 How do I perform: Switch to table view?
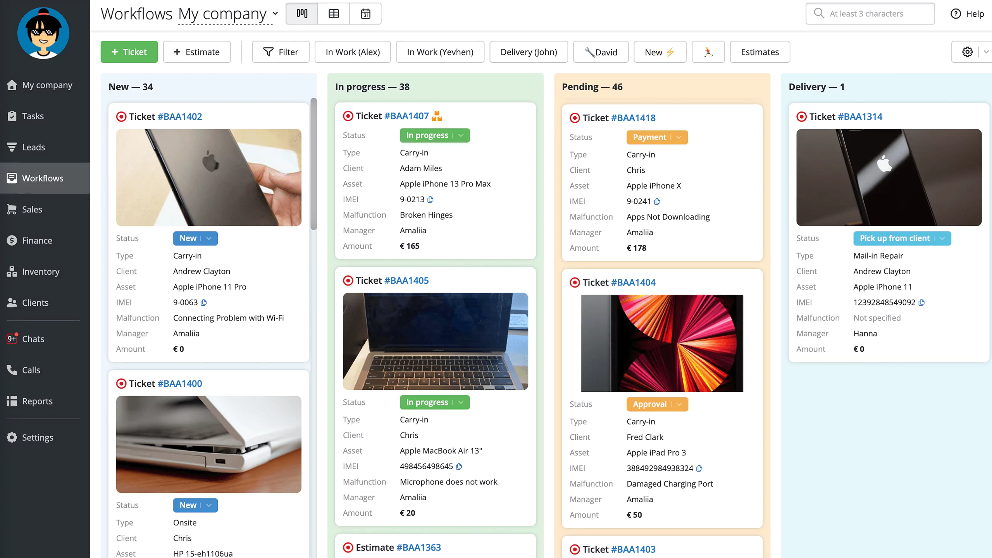(334, 14)
